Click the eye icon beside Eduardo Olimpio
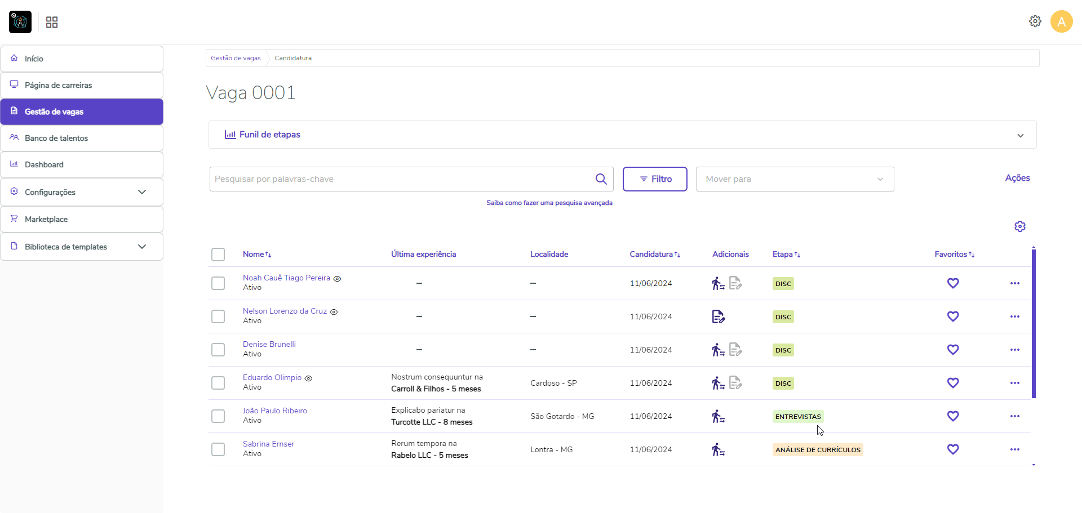1082x513 pixels. click(308, 378)
